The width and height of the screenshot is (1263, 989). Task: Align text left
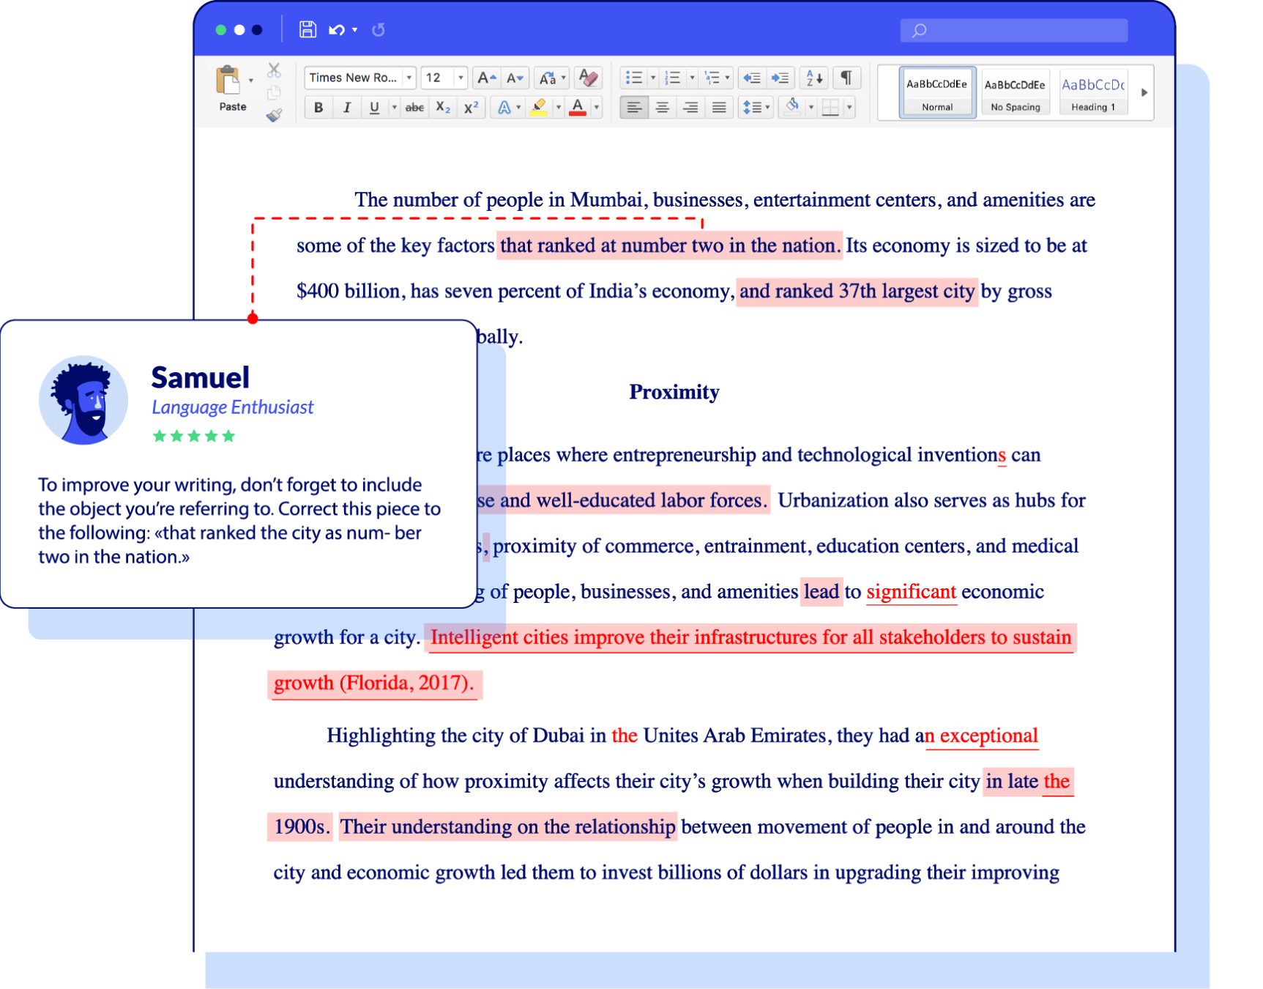634,108
